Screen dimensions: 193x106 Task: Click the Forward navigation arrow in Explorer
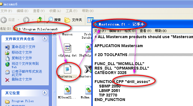point(26,20)
